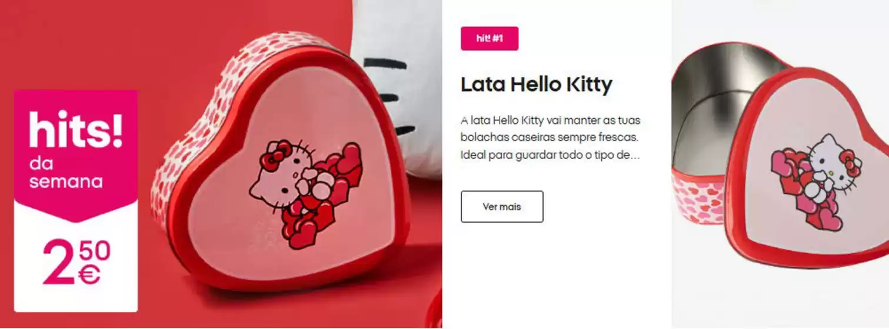Click the euro symbol in the price
Image resolution: width=889 pixels, height=329 pixels.
click(90, 274)
